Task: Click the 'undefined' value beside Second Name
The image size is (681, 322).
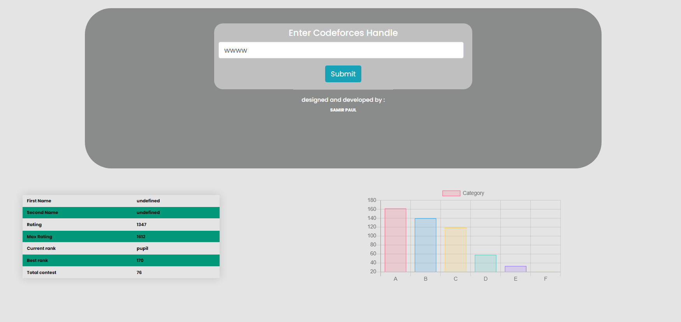Action: pos(148,212)
